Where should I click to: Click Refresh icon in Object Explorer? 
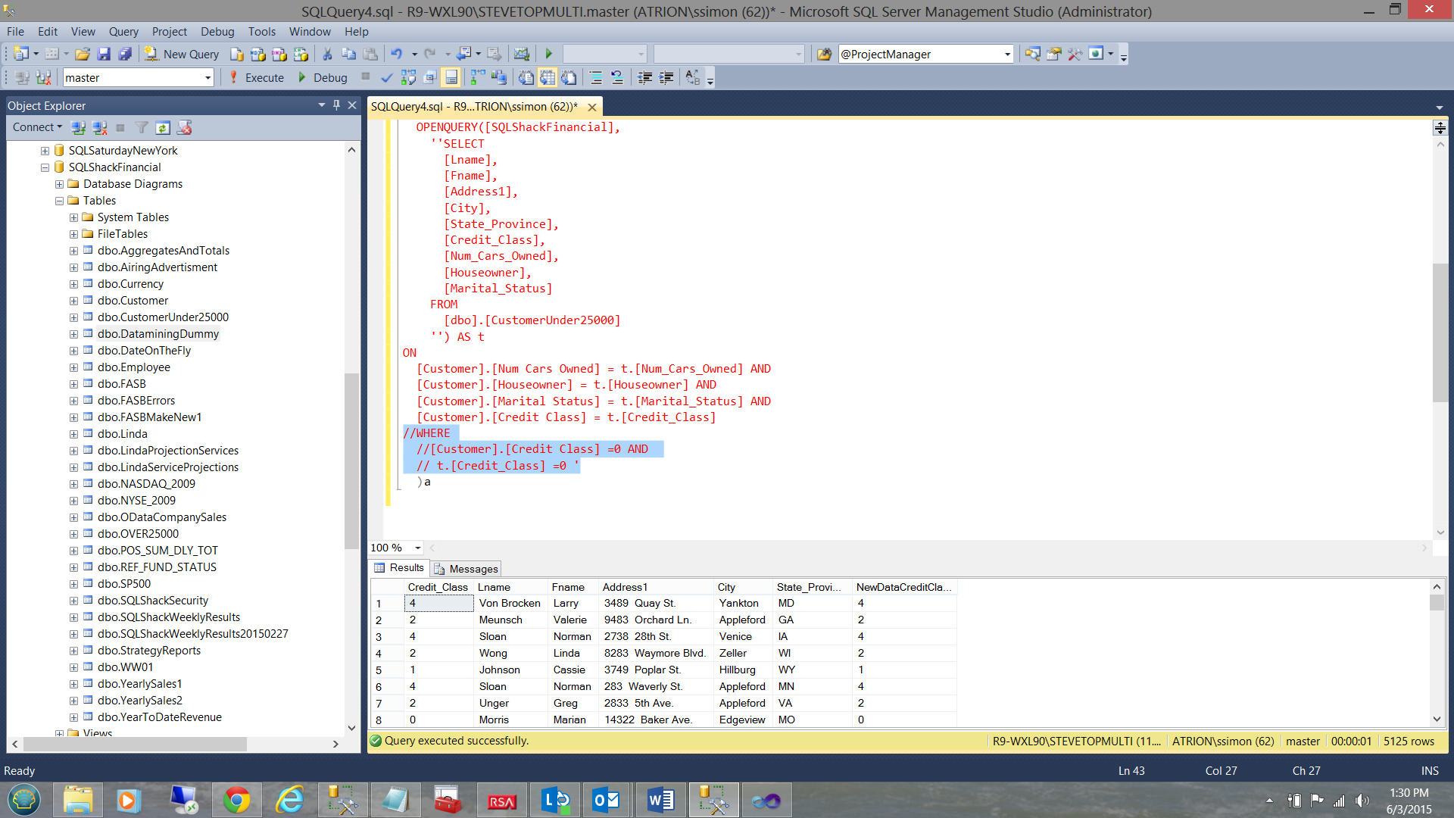click(162, 127)
